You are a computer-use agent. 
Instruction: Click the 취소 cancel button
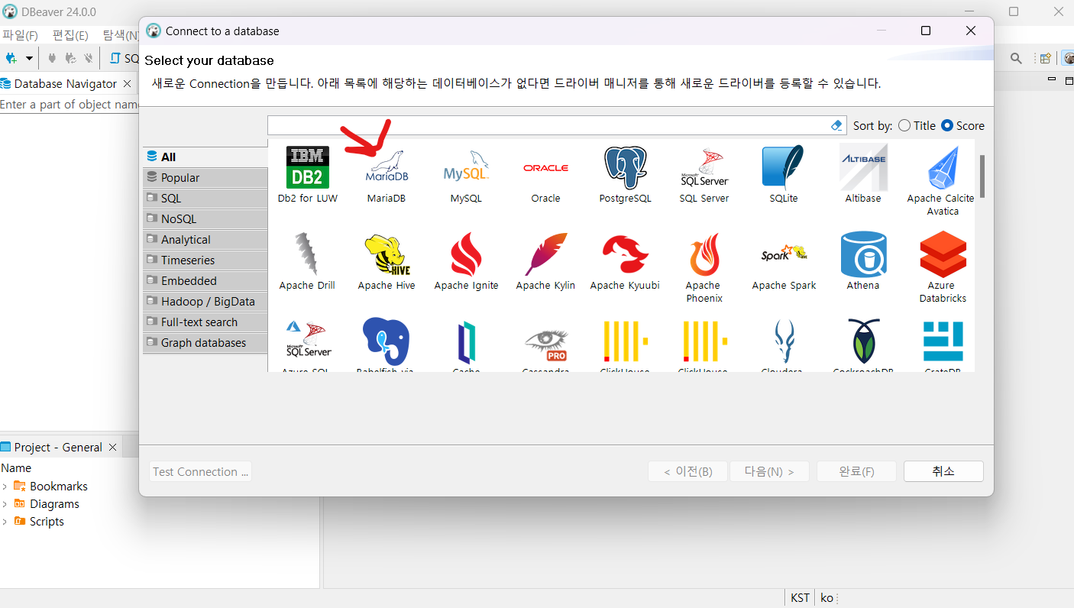point(943,471)
